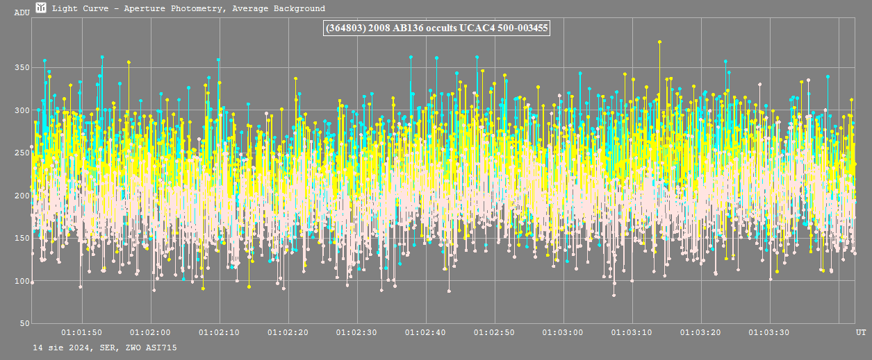Click the UT label on the time axis
872x360 pixels.
click(x=860, y=332)
